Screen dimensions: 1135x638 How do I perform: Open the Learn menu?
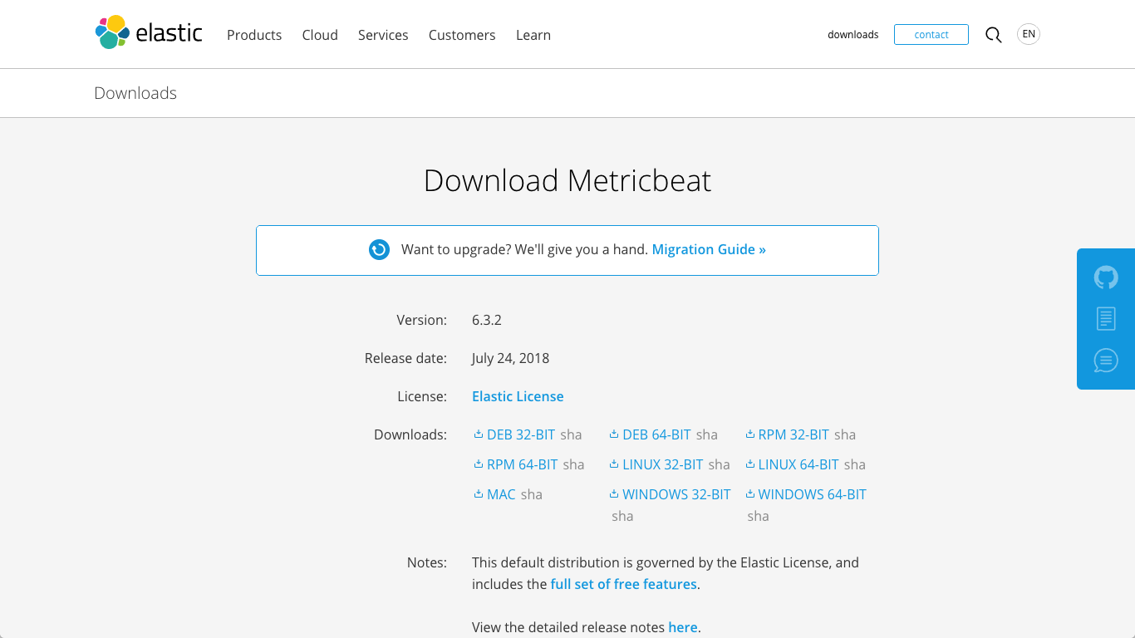[533, 35]
